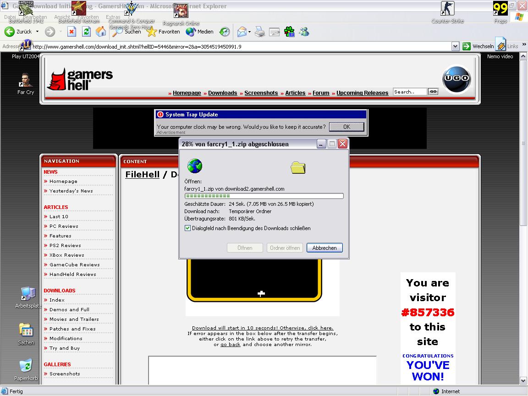This screenshot has height=396, width=528.
Task: Uncheck Dialogfeld nach Beendigung schließen checkbox
Action: pyautogui.click(x=187, y=228)
